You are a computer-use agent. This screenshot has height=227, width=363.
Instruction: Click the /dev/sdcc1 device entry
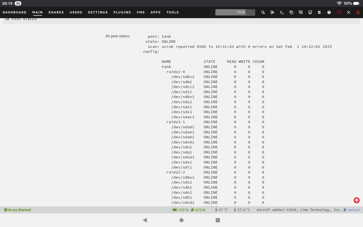[x=183, y=87]
